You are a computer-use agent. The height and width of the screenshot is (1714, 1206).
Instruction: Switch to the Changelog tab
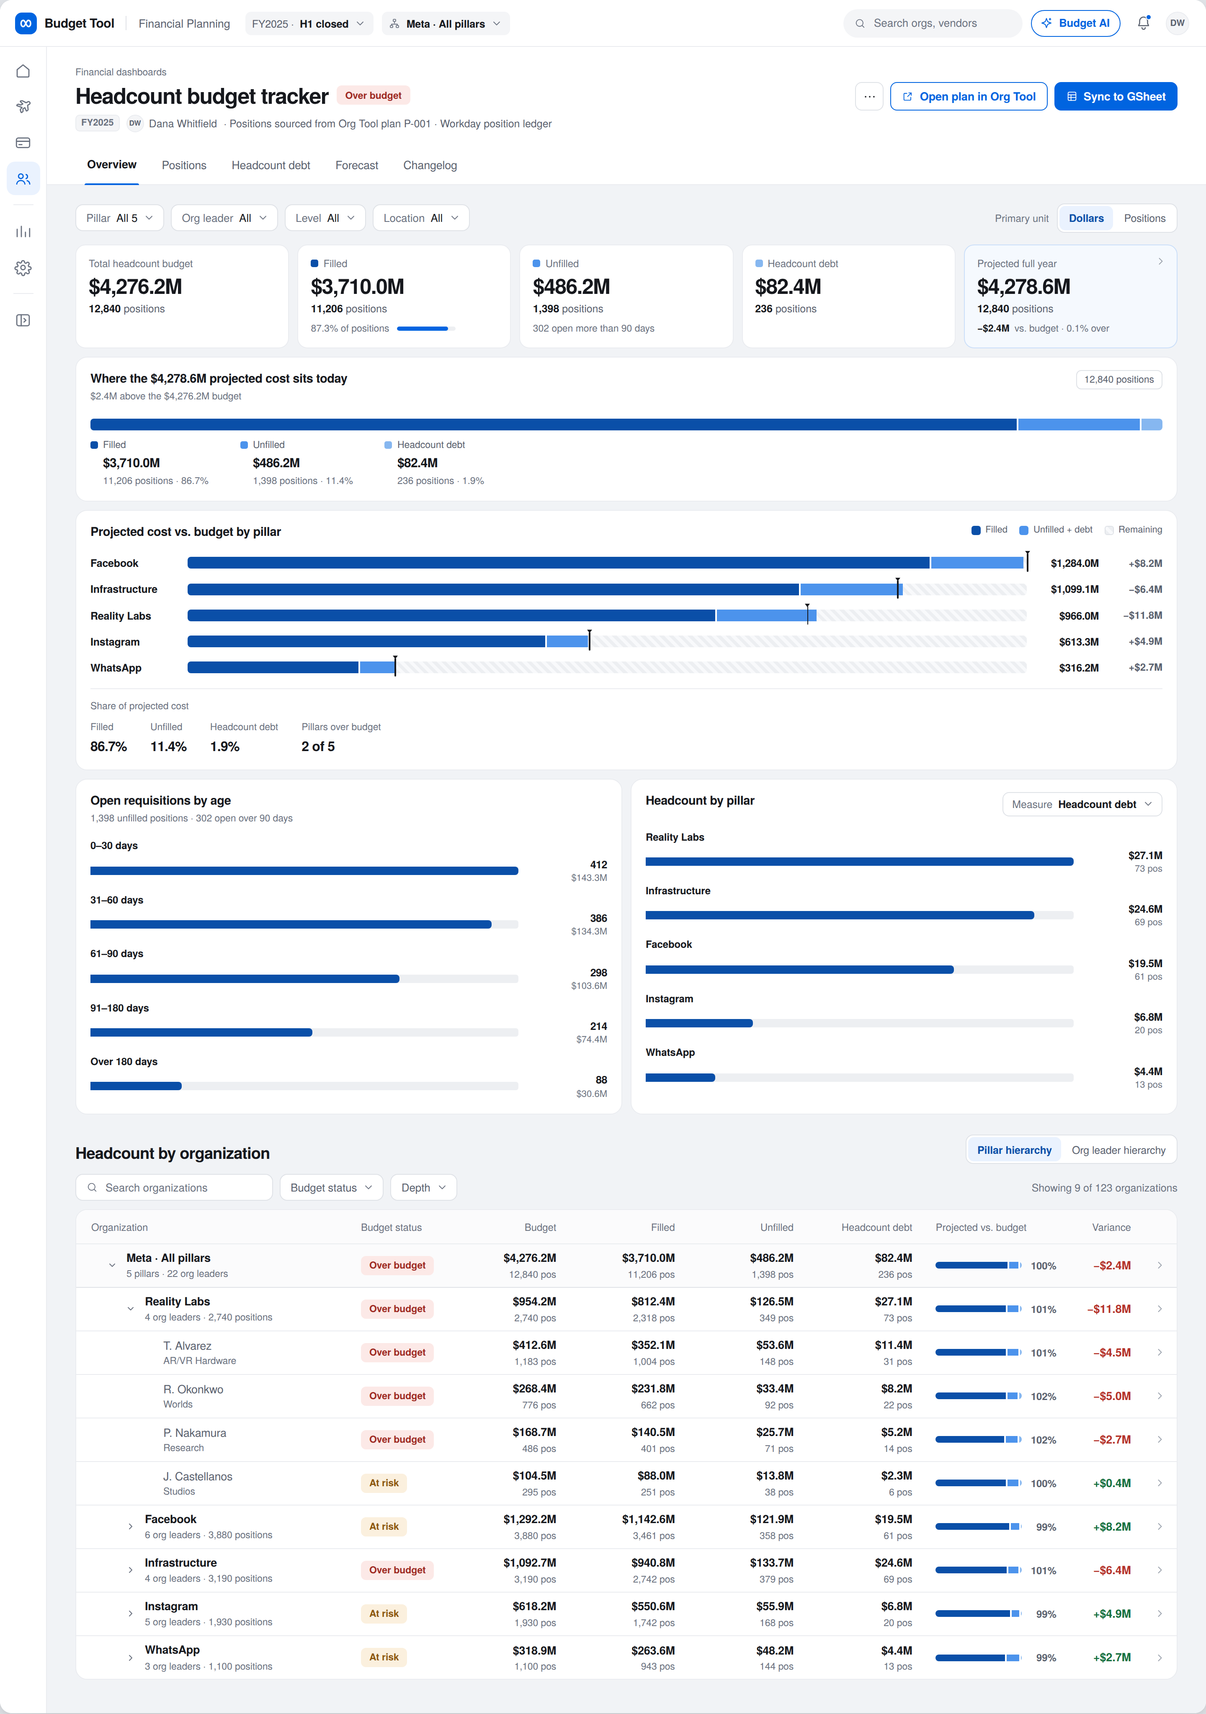click(429, 165)
